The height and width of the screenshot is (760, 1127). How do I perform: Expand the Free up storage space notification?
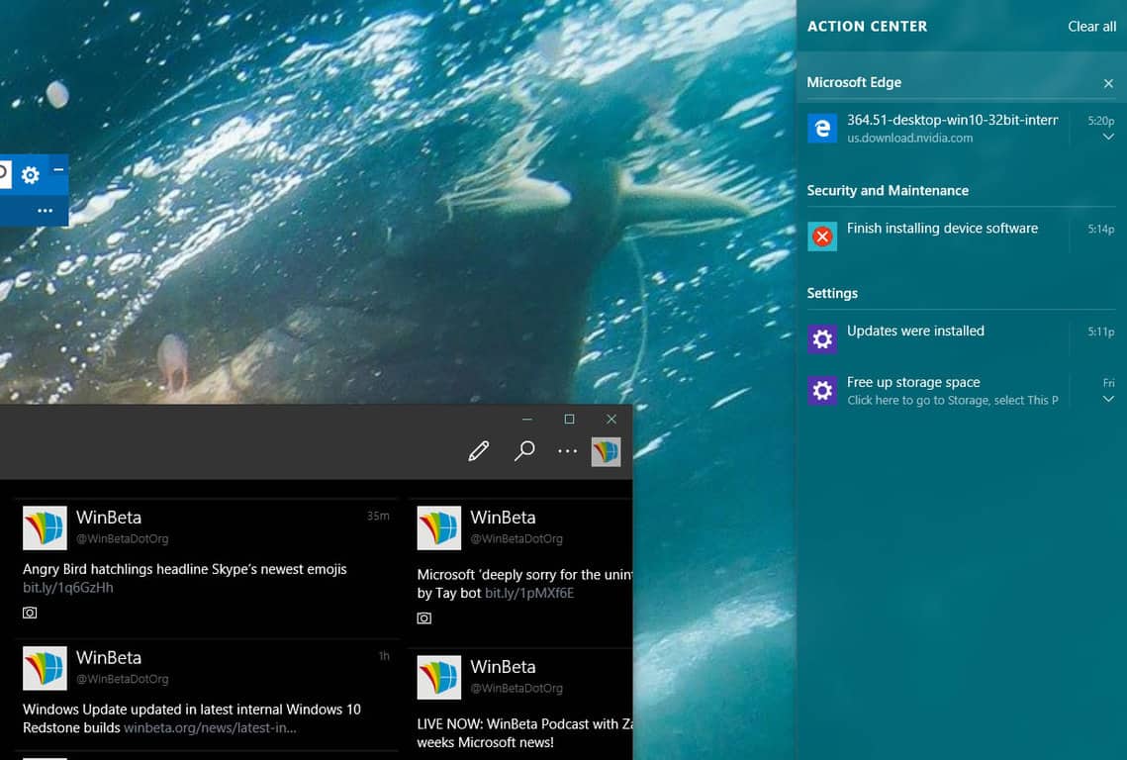(1108, 399)
